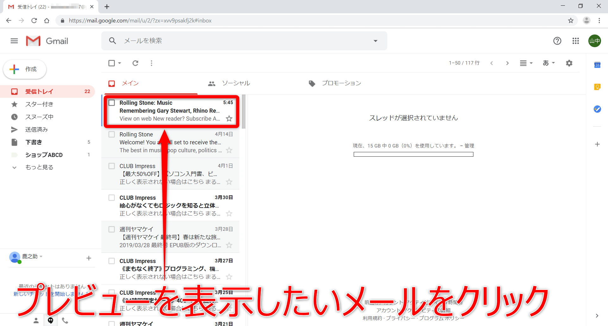
Task: Reload the browser page
Action: 34,21
